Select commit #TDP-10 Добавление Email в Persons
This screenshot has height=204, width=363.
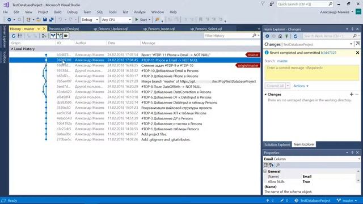click(x=135, y=71)
